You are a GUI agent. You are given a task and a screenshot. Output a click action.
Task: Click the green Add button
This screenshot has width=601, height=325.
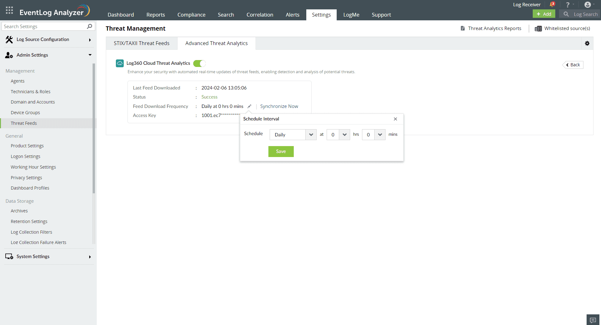pos(544,14)
